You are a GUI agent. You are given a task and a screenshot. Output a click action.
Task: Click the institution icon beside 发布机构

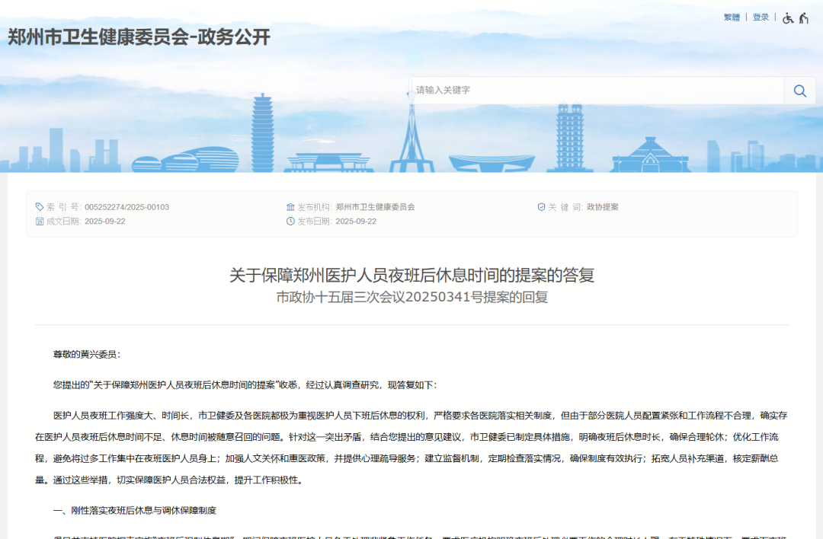(x=290, y=207)
